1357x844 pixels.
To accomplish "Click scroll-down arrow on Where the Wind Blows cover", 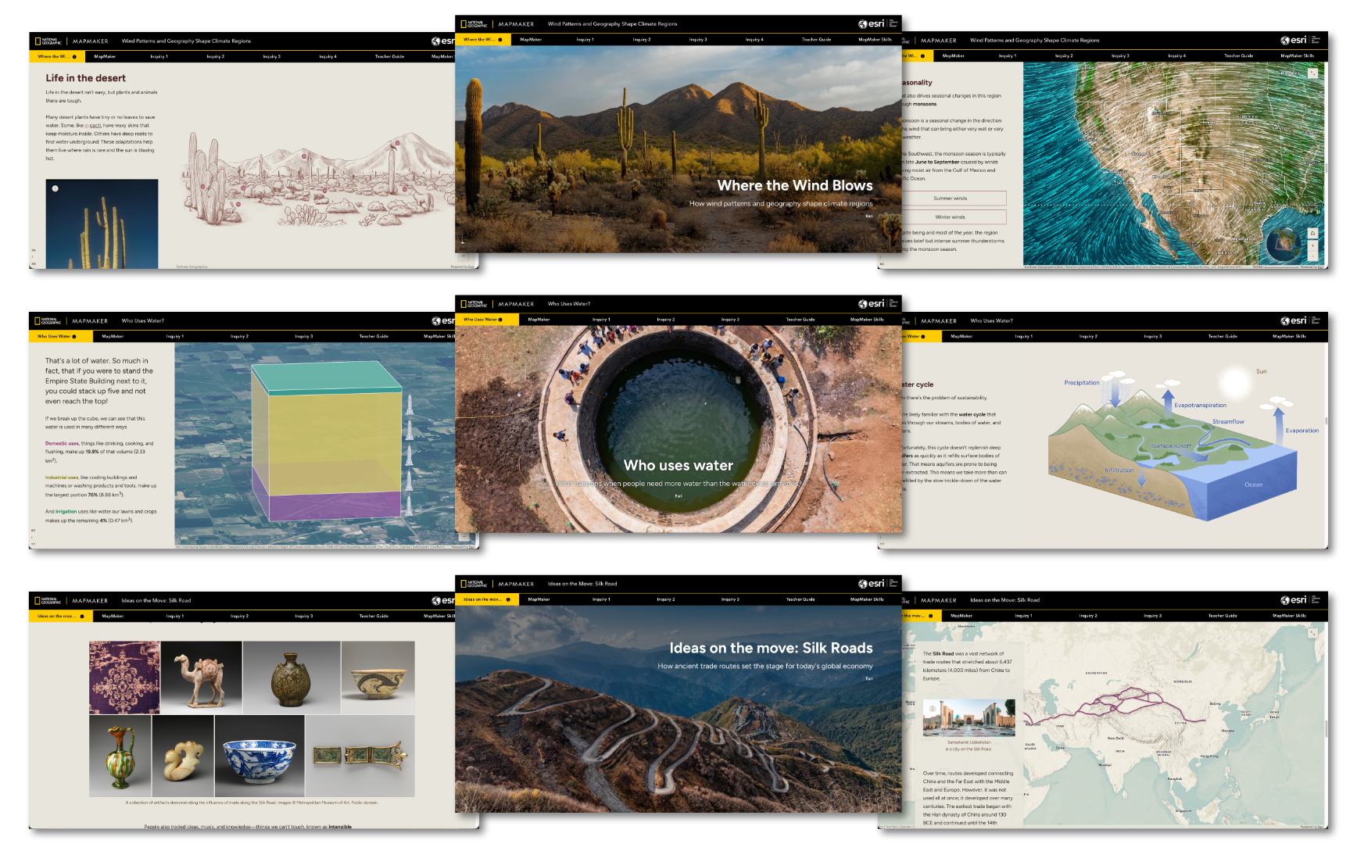I will [463, 241].
